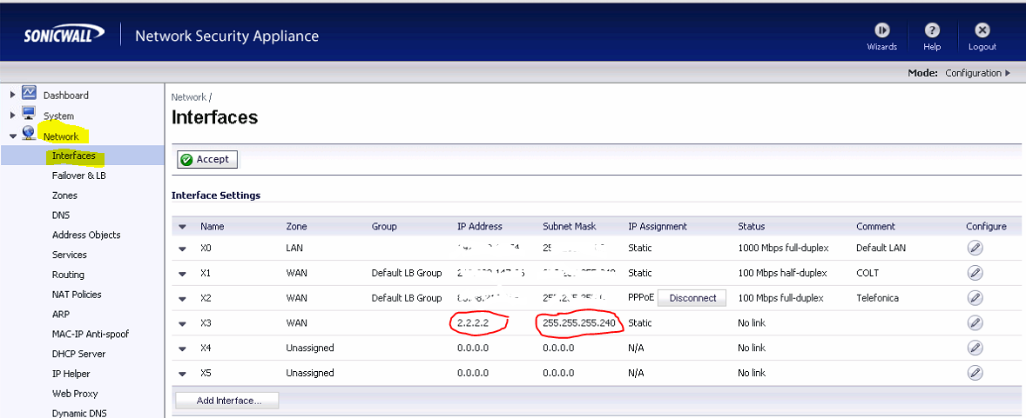Click the PPPoE Disconnect button
This screenshot has width=1026, height=418.
[693, 298]
